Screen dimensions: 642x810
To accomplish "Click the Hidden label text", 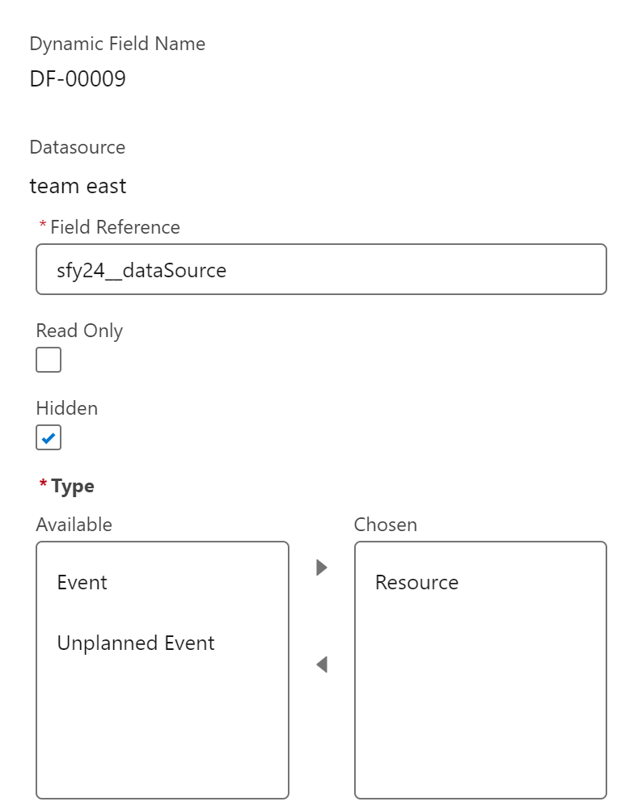I will coord(66,408).
